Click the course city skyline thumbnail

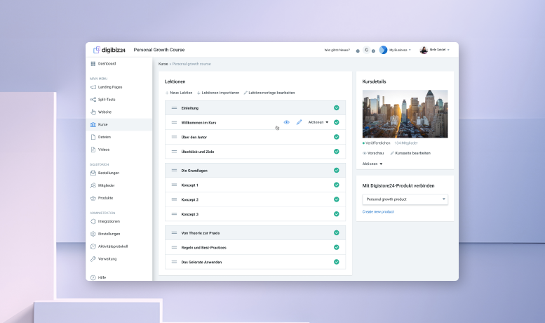[x=405, y=113]
